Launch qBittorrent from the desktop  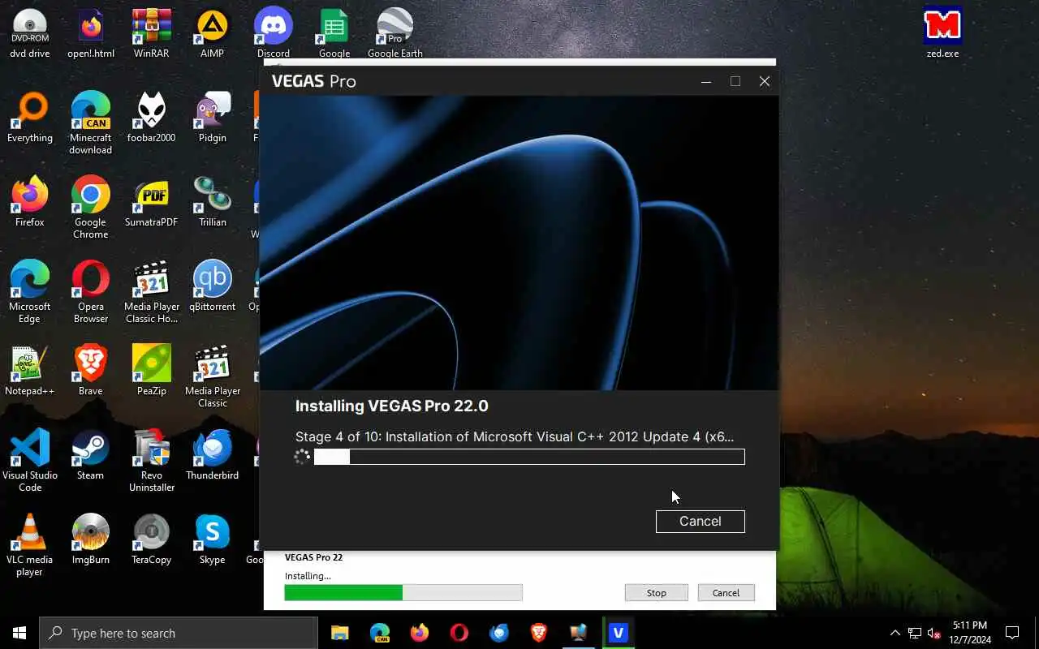point(213,286)
